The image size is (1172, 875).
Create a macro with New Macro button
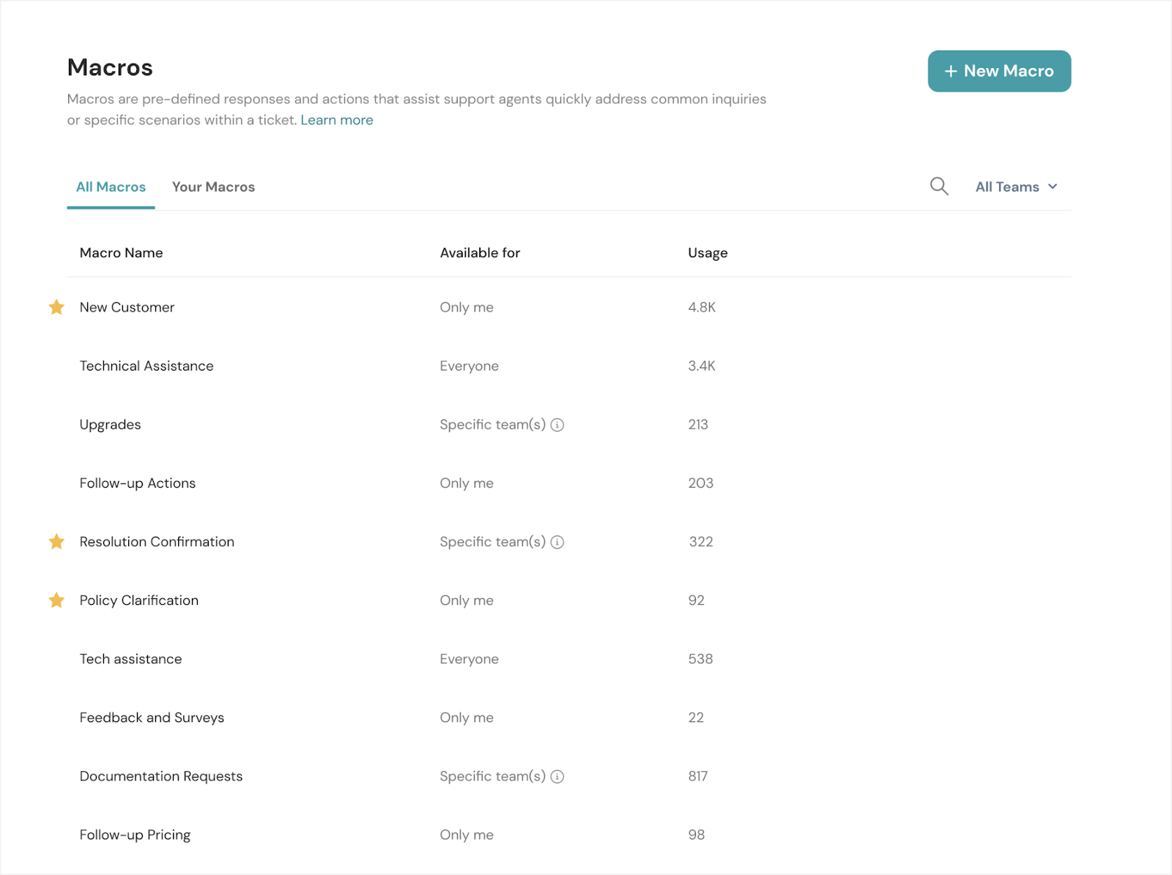pyautogui.click(x=998, y=71)
